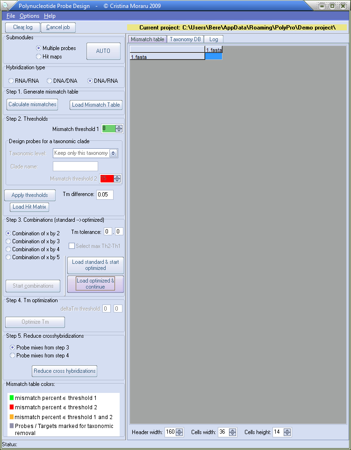Viewport: 351px width, 450px height.
Task: Select the blue cell in mismatch table
Action: 214,57
